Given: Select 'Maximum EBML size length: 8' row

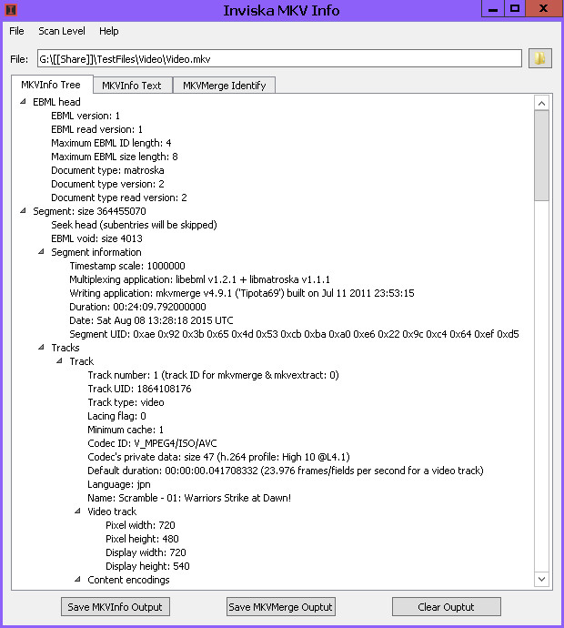Looking at the screenshot, I should (x=114, y=157).
